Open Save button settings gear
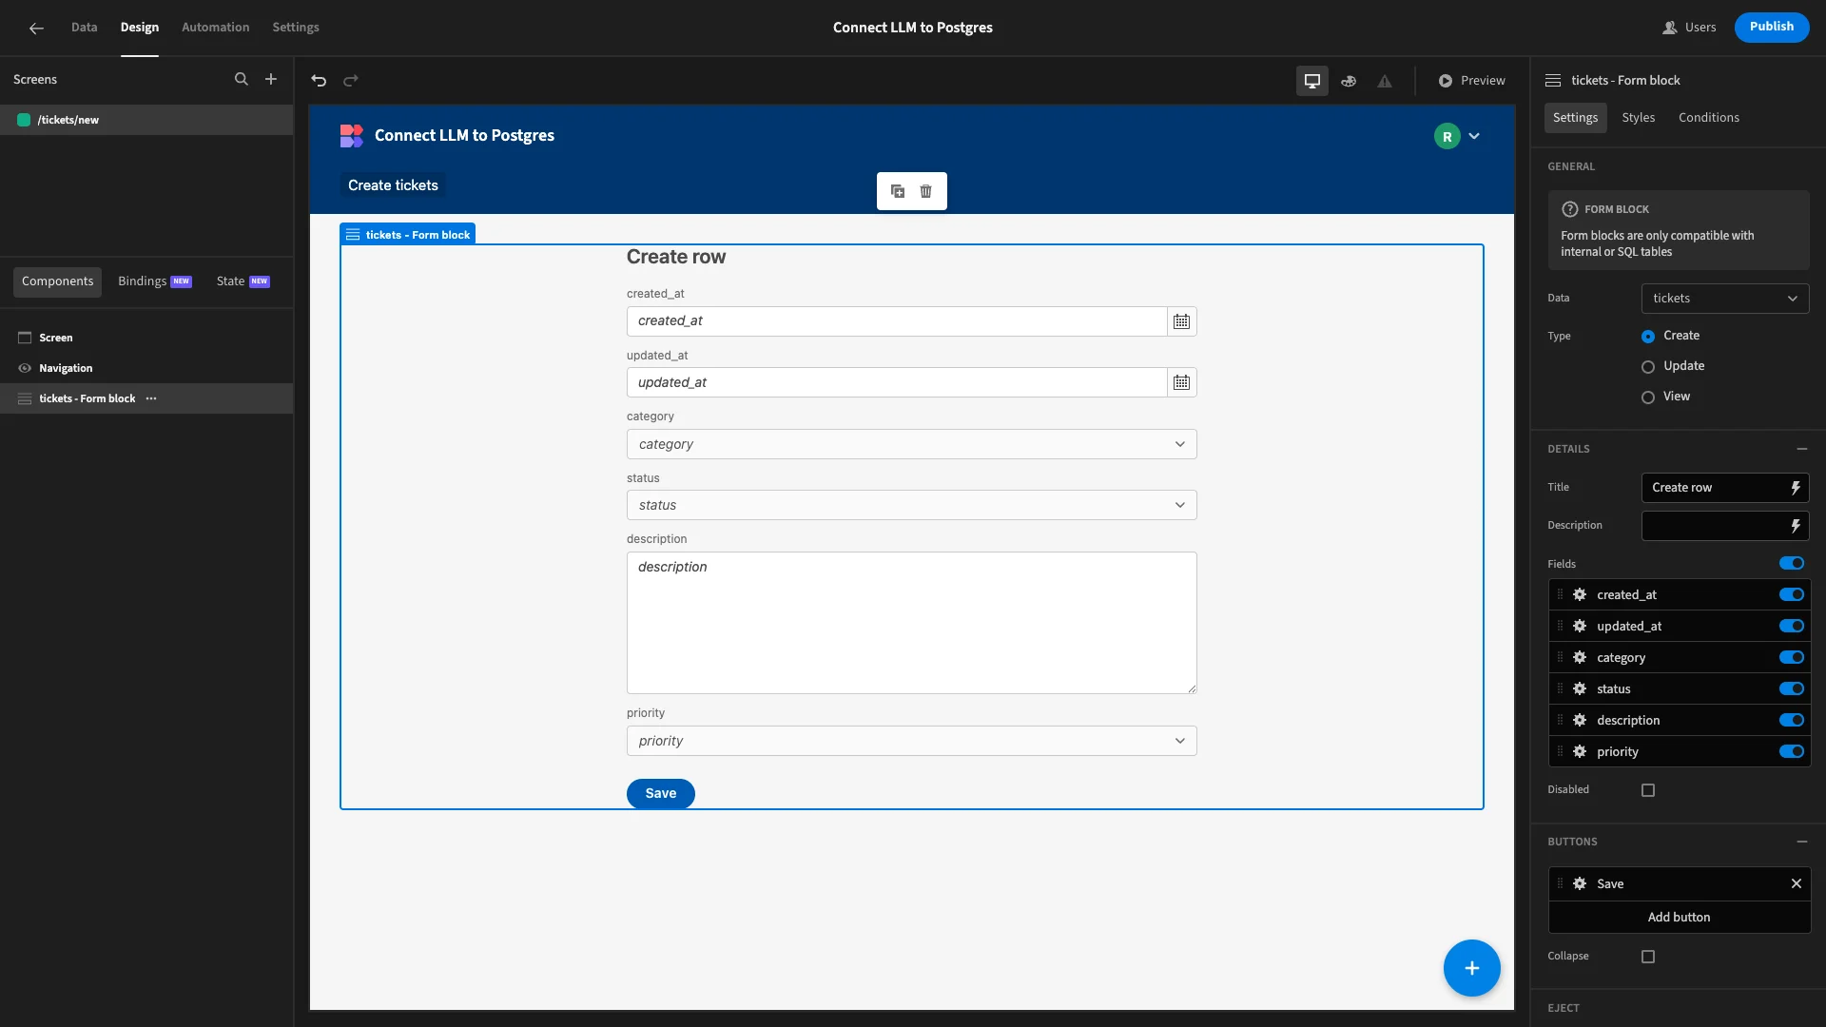This screenshot has height=1027, width=1826. tap(1580, 883)
